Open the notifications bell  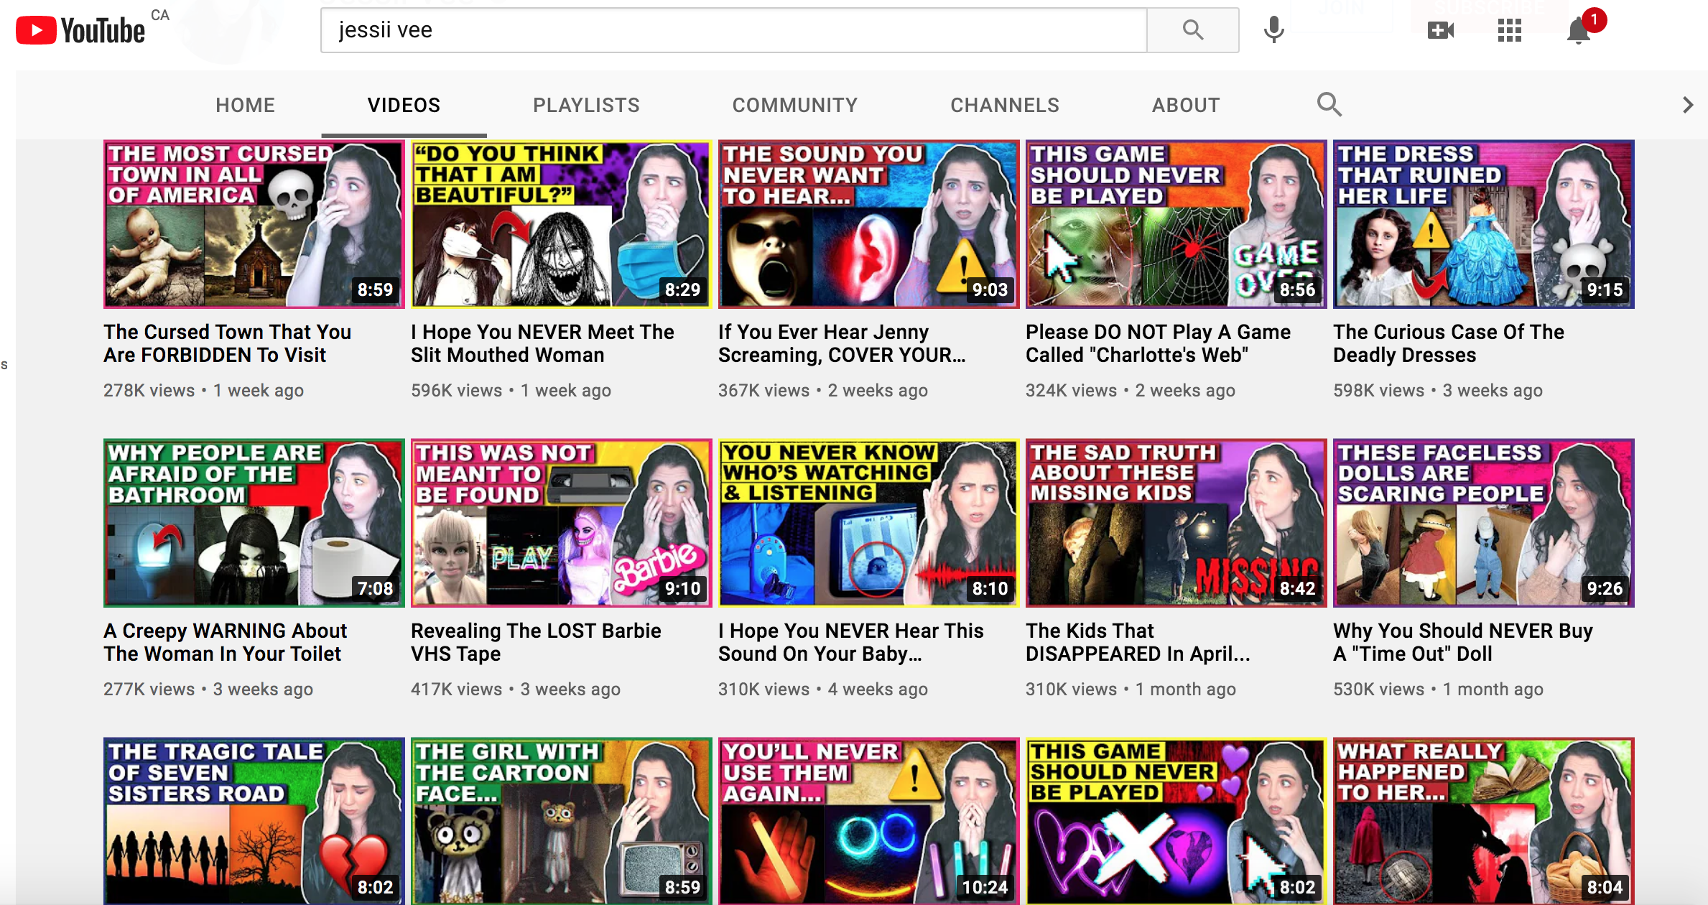pyautogui.click(x=1579, y=31)
